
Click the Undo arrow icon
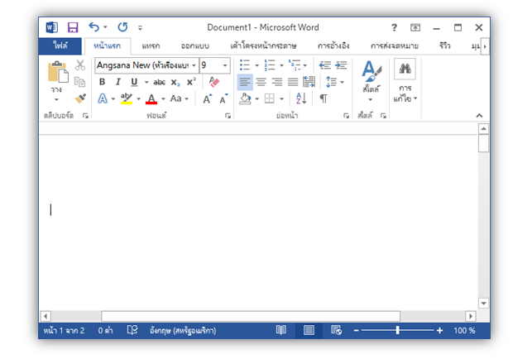[94, 26]
